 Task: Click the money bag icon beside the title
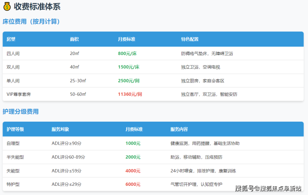point(7,6)
